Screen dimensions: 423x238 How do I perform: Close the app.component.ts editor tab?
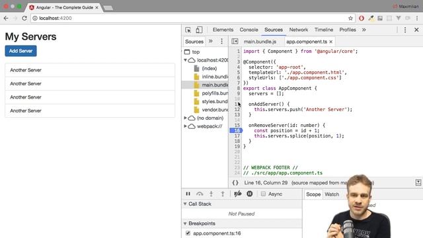tap(330, 42)
